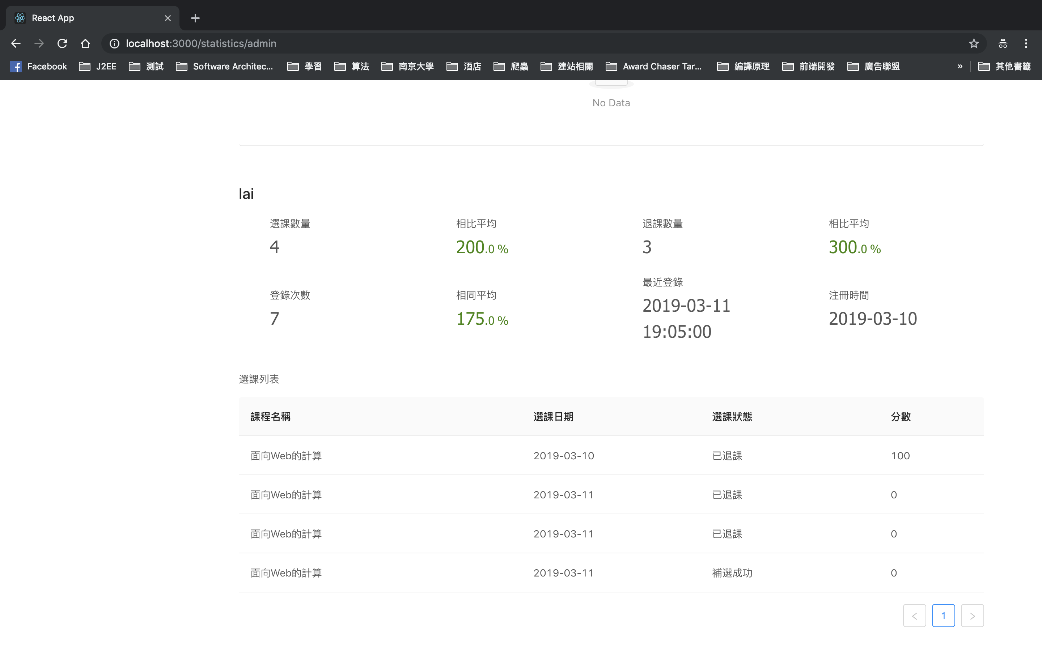Viewport: 1042px width, 651px height.
Task: Open Facebook bookmark
Action: click(39, 66)
